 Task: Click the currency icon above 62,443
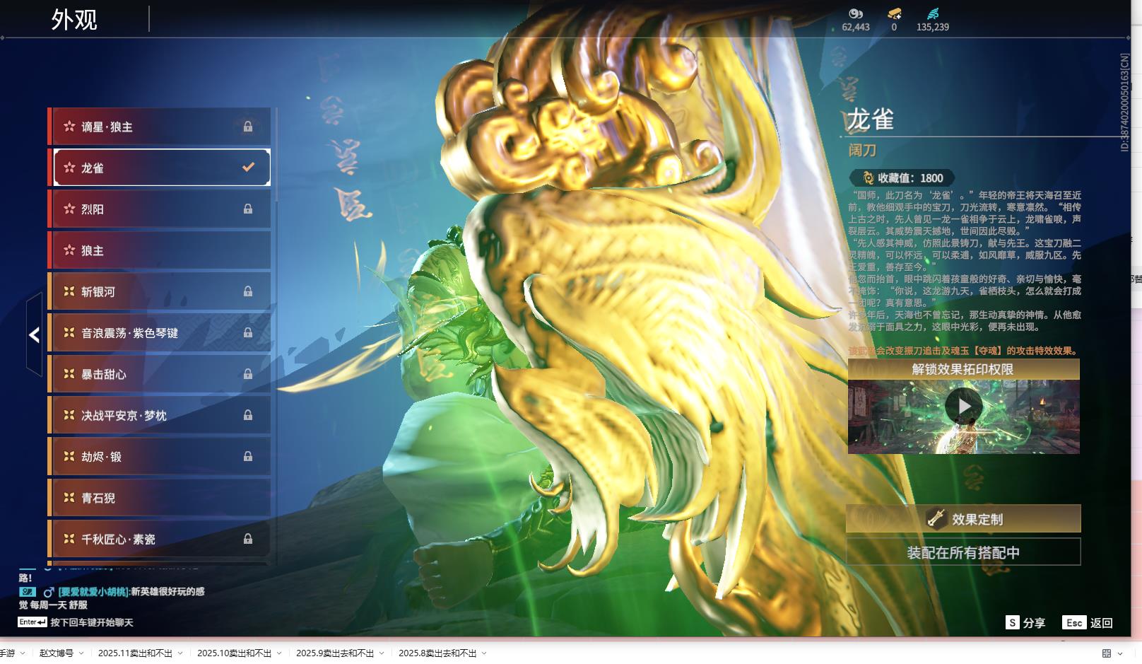coord(855,13)
